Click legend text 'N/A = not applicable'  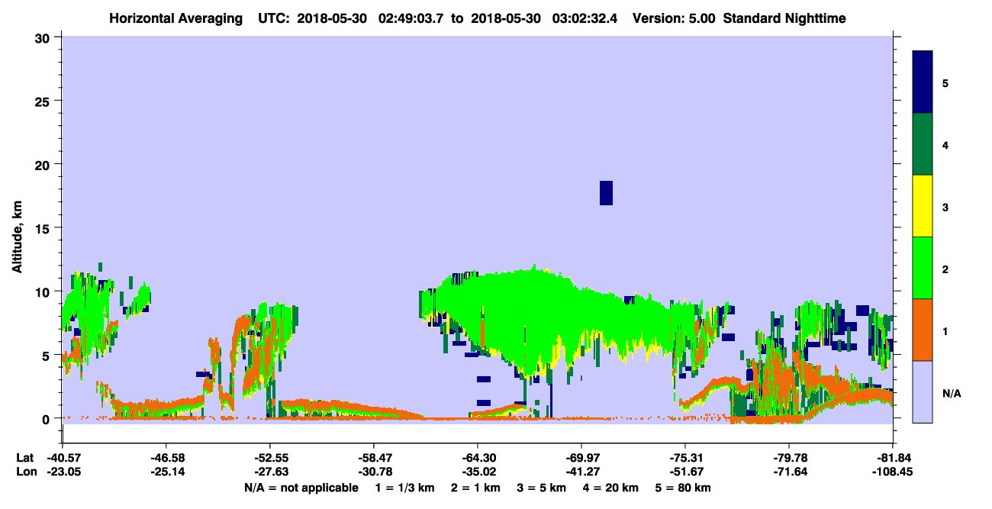tap(301, 488)
